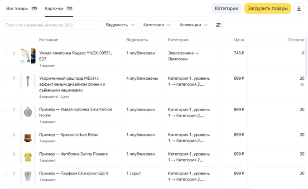308x189 pixels.
Task: Click the MESH rashguard product image
Action: 28,82
